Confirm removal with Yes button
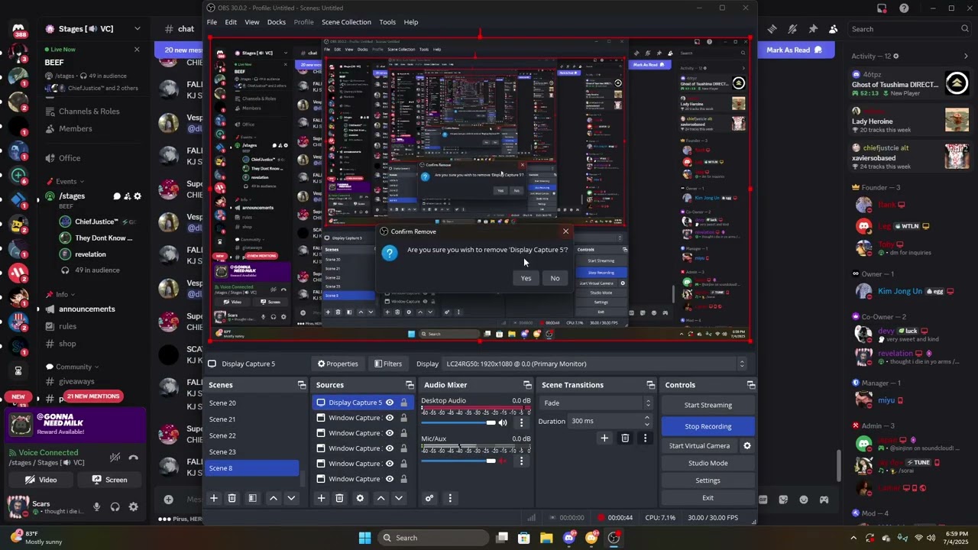This screenshot has height=550, width=978. point(526,278)
